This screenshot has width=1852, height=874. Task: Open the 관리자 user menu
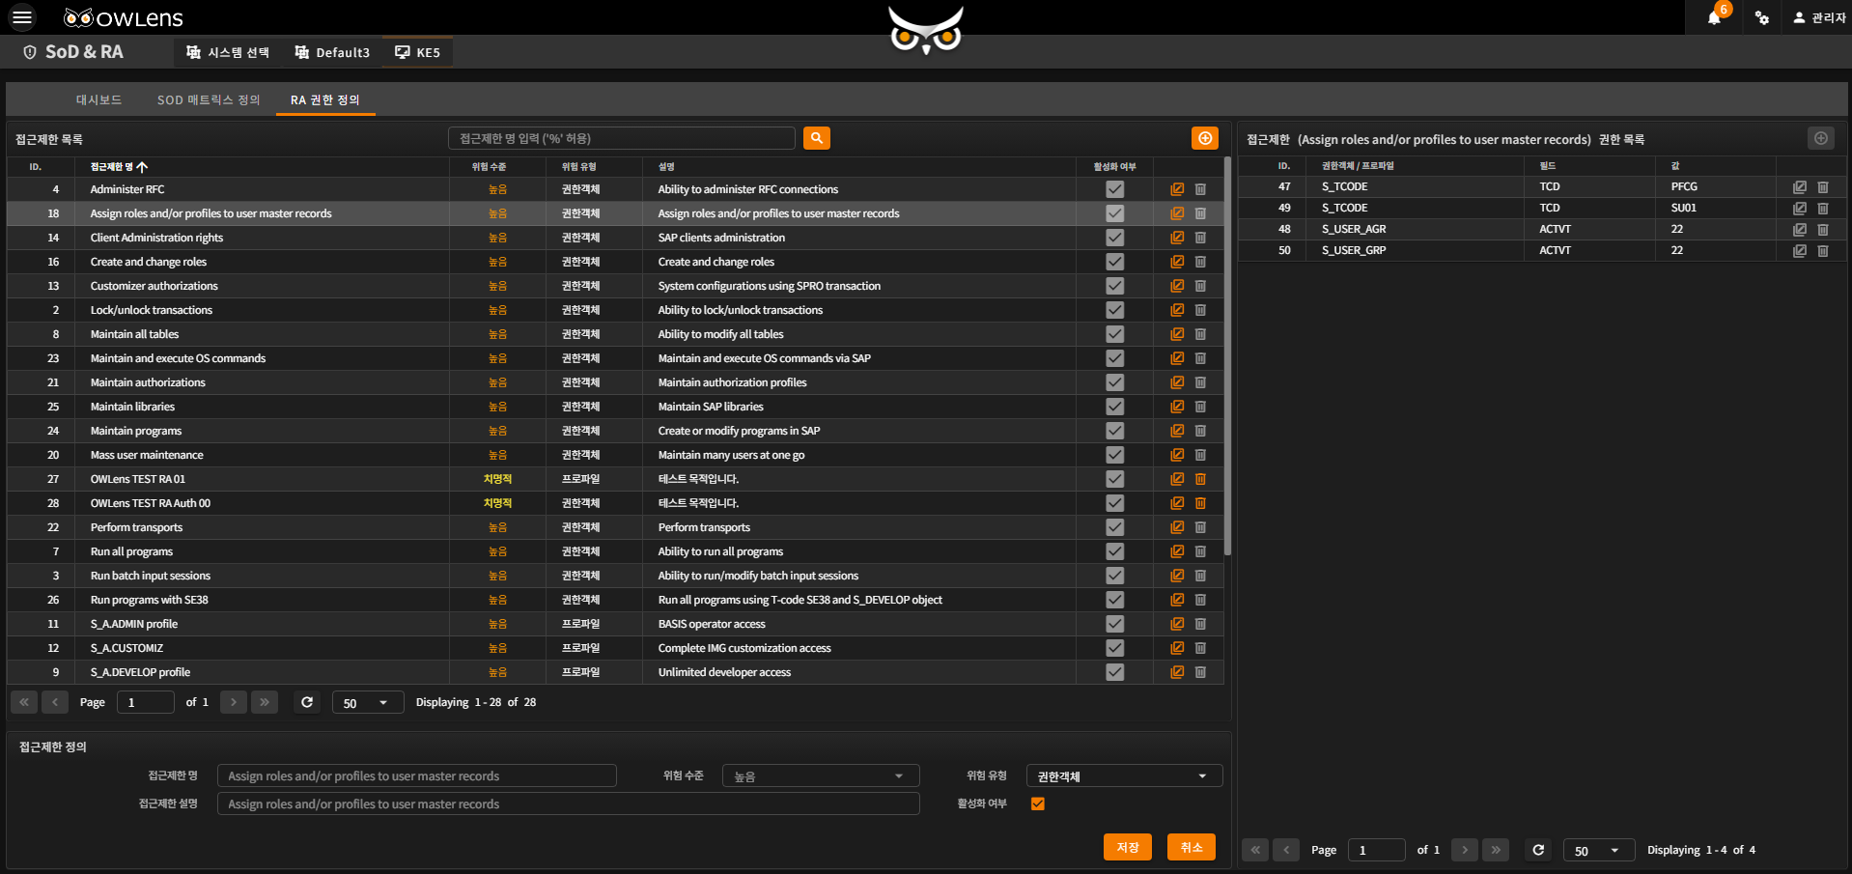1819,17
